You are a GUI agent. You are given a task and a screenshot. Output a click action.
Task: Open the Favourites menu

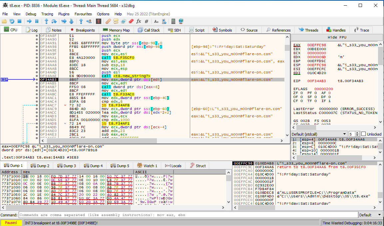83,14
